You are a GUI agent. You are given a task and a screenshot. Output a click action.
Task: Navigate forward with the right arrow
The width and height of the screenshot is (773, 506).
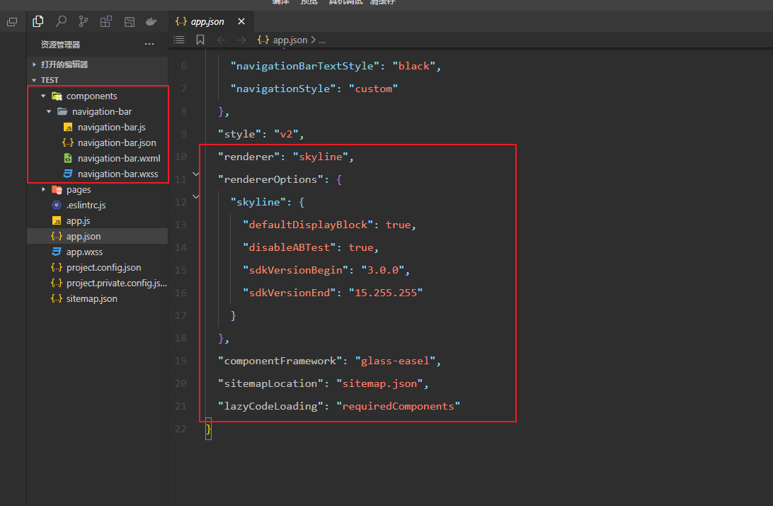pos(241,40)
